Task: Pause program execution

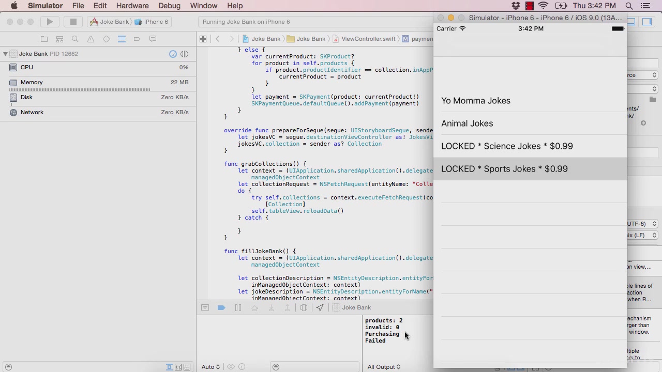Action: pyautogui.click(x=238, y=307)
